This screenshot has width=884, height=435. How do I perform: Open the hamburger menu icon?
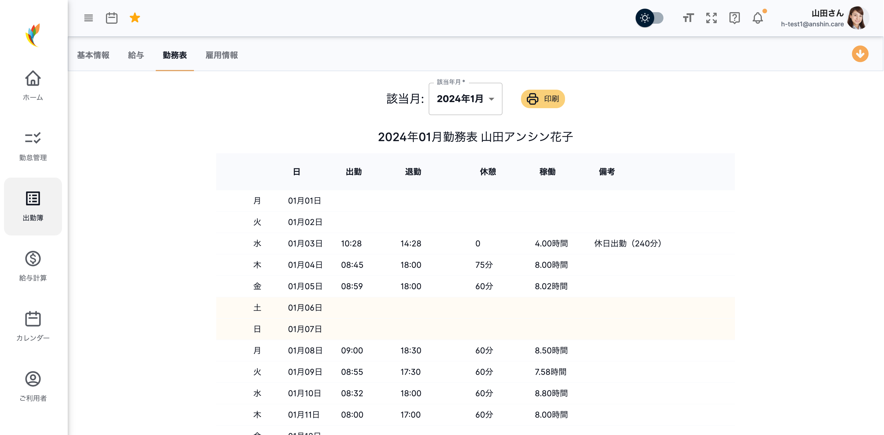pyautogui.click(x=89, y=18)
